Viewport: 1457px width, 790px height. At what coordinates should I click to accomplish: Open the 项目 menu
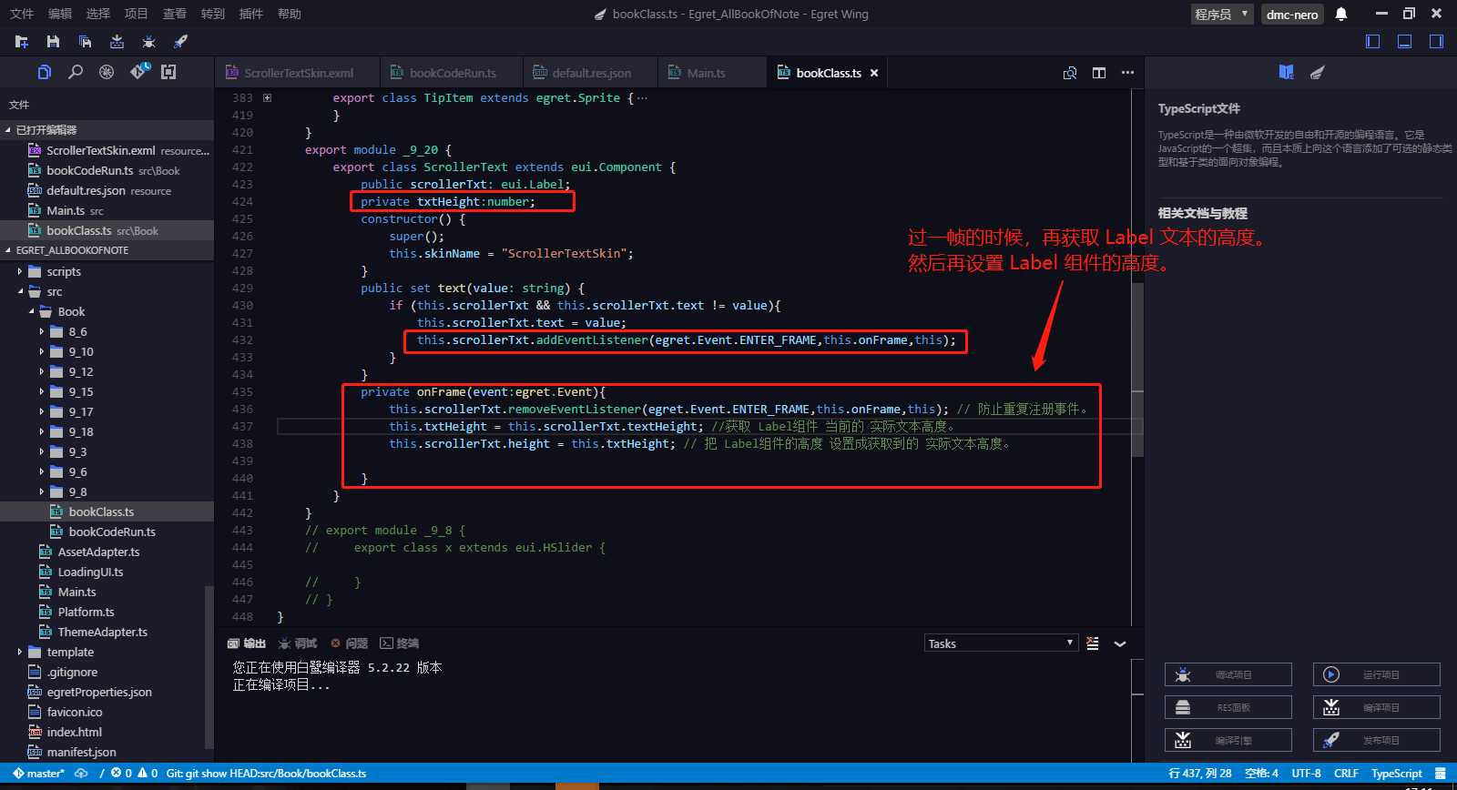tap(137, 14)
